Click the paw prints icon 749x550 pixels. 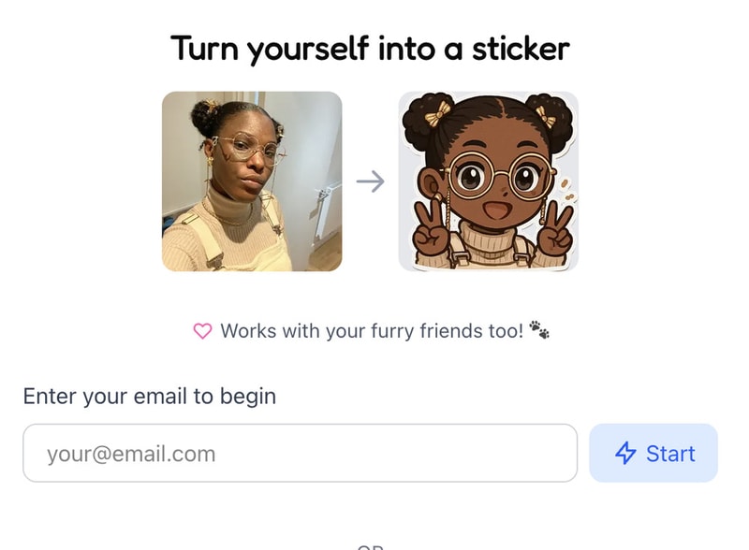coord(538,330)
